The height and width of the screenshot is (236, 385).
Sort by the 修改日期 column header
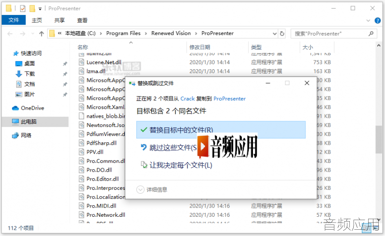199,47
